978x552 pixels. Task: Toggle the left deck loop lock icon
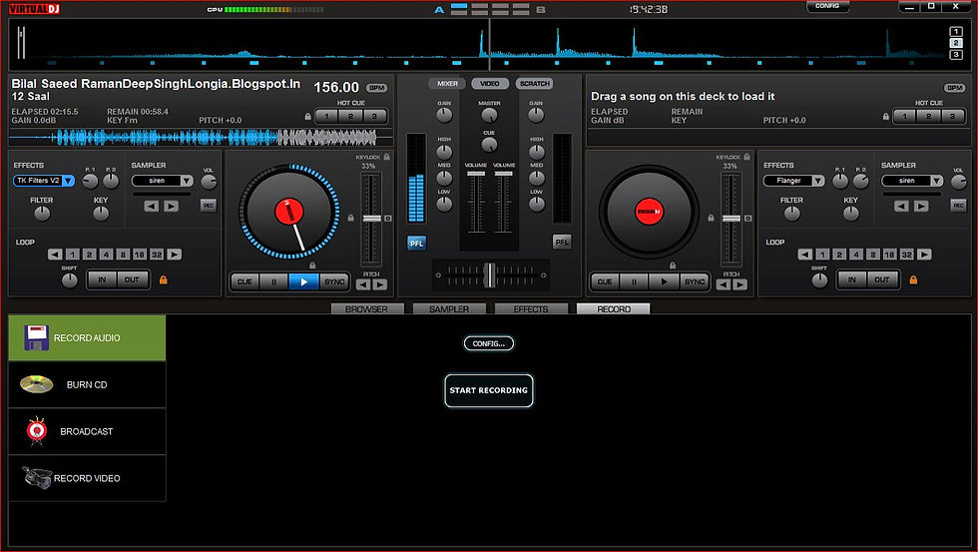[164, 280]
